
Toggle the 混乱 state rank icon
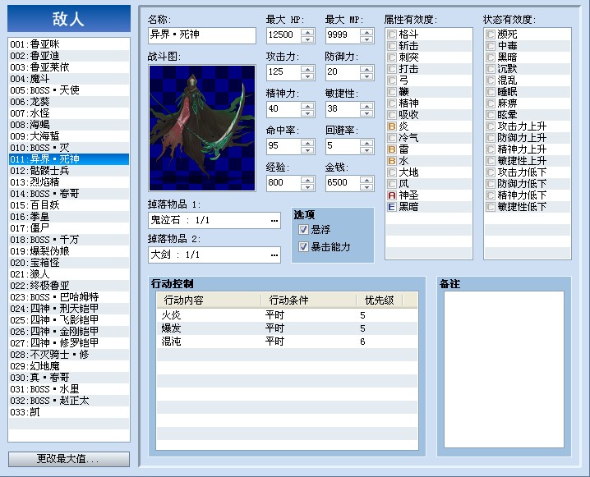click(491, 80)
